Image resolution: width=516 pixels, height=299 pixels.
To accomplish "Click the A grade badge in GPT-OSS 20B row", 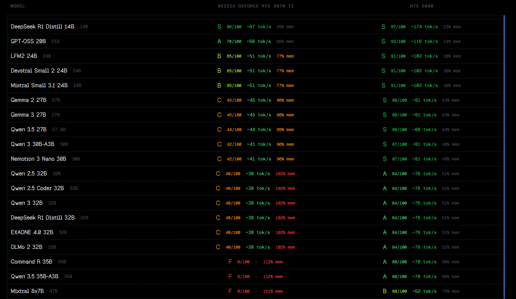I will (219, 41).
